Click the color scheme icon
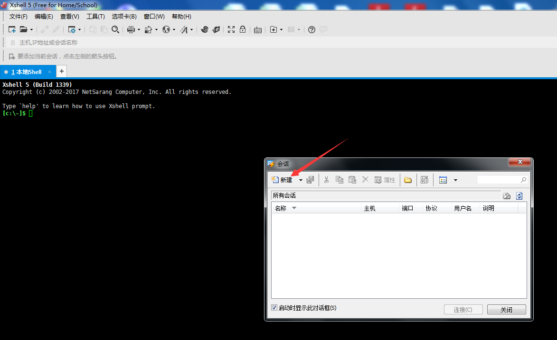The width and height of the screenshot is (557, 340). click(x=149, y=29)
